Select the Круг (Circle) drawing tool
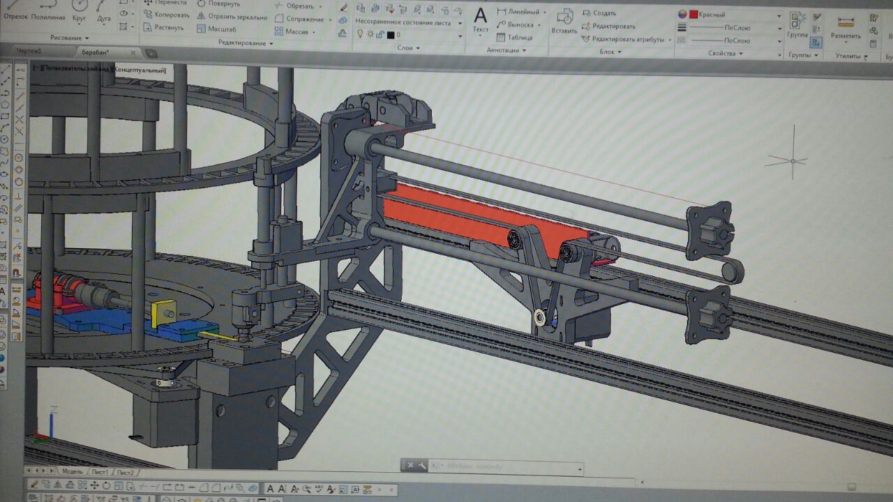 (x=79, y=11)
